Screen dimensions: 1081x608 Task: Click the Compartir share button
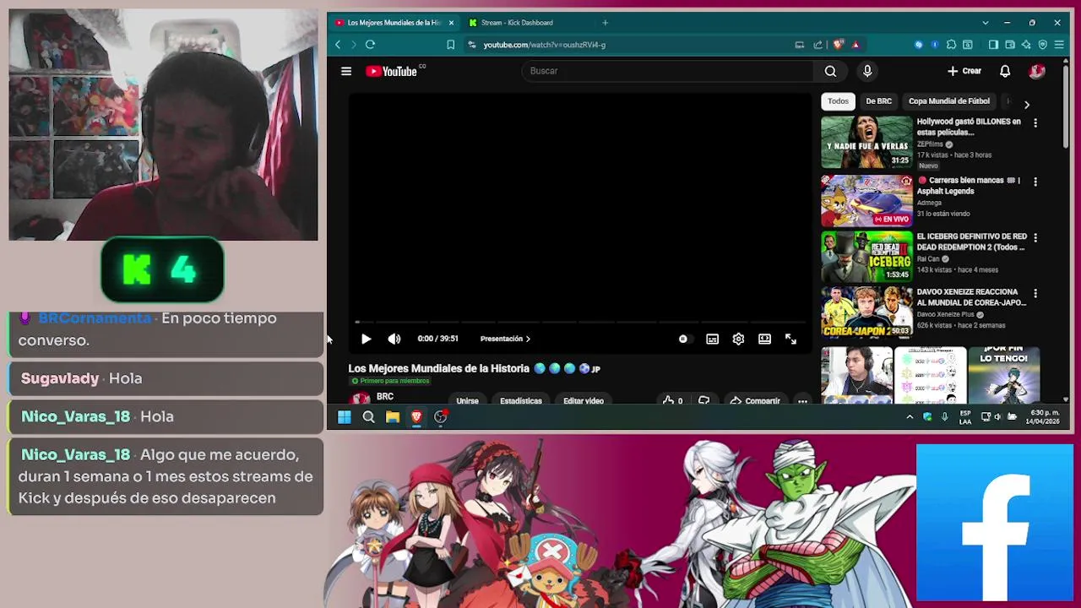pos(755,400)
